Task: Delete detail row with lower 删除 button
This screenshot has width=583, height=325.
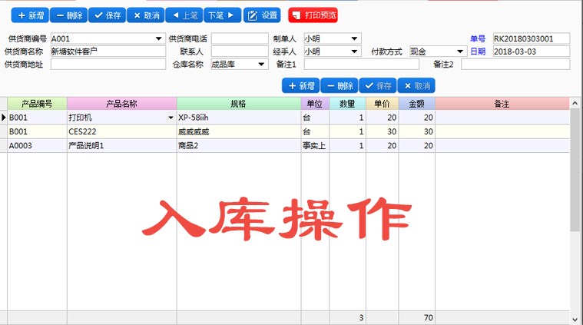Action: (x=340, y=86)
